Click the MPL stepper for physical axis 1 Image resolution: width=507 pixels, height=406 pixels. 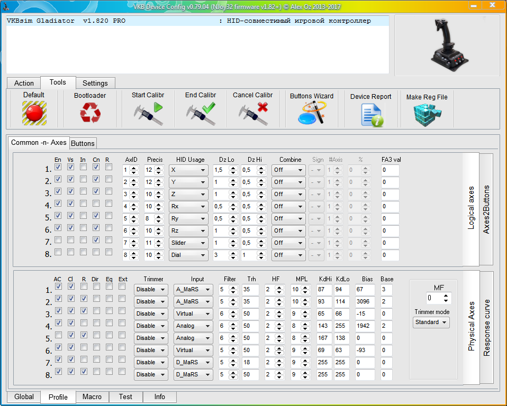(305, 289)
